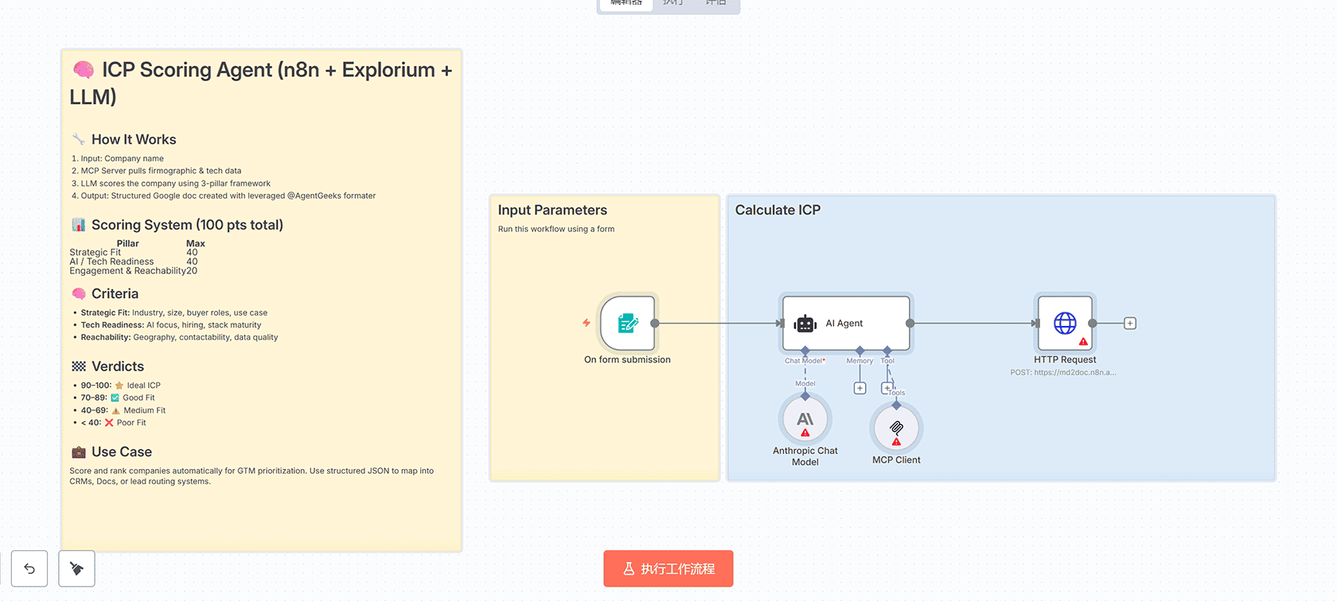The image size is (1337, 601).
Task: Open the AI Agent robot node
Action: (845, 324)
